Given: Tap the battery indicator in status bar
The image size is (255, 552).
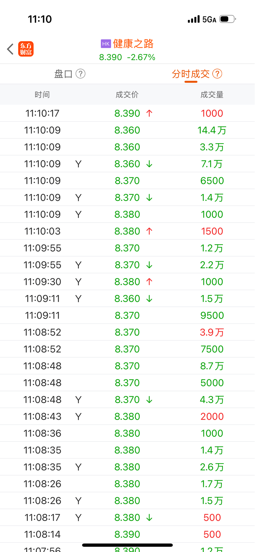Looking at the screenshot, I should [227, 19].
